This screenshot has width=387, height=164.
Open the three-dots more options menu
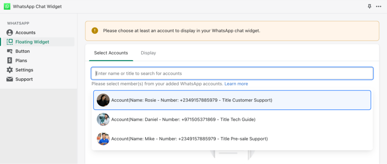pyautogui.click(x=379, y=6)
